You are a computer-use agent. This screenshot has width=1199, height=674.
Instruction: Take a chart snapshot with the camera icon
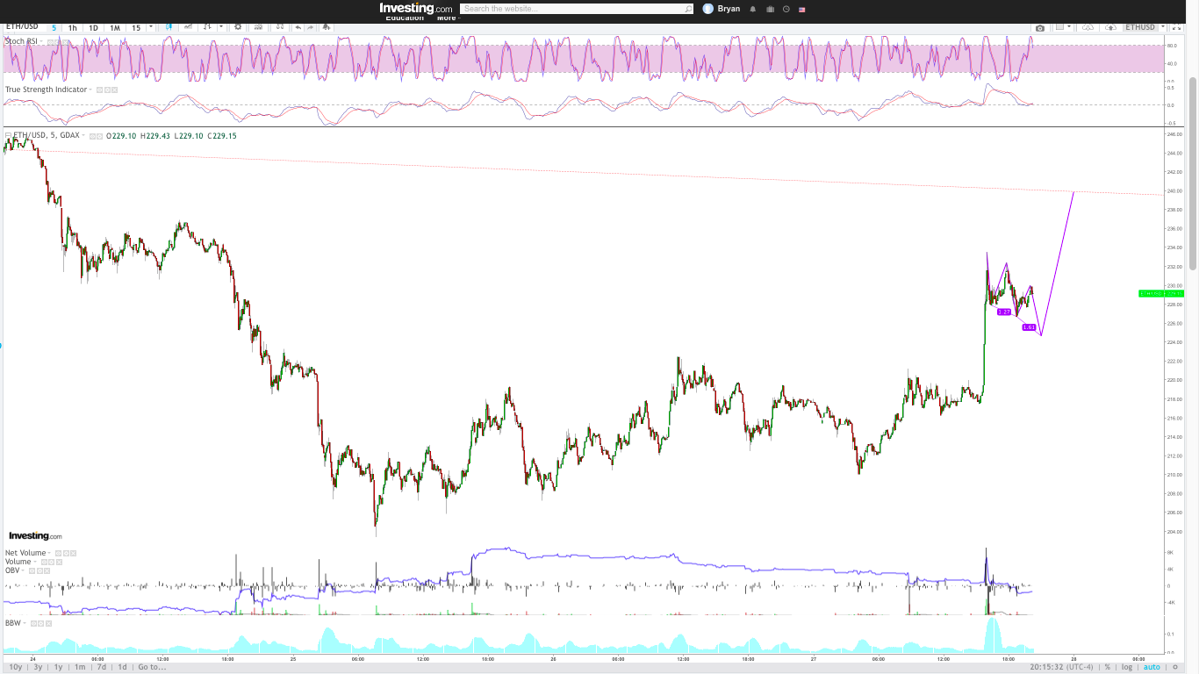[x=1040, y=28]
